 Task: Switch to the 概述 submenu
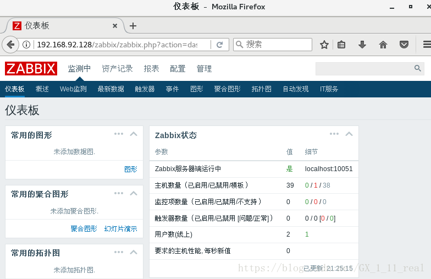pyautogui.click(x=42, y=89)
